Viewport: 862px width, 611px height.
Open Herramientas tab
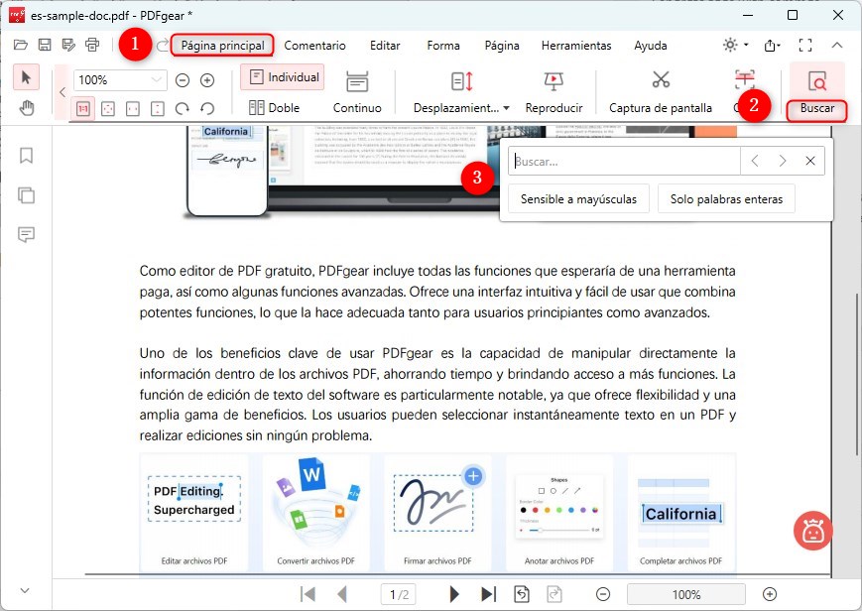pyautogui.click(x=576, y=45)
